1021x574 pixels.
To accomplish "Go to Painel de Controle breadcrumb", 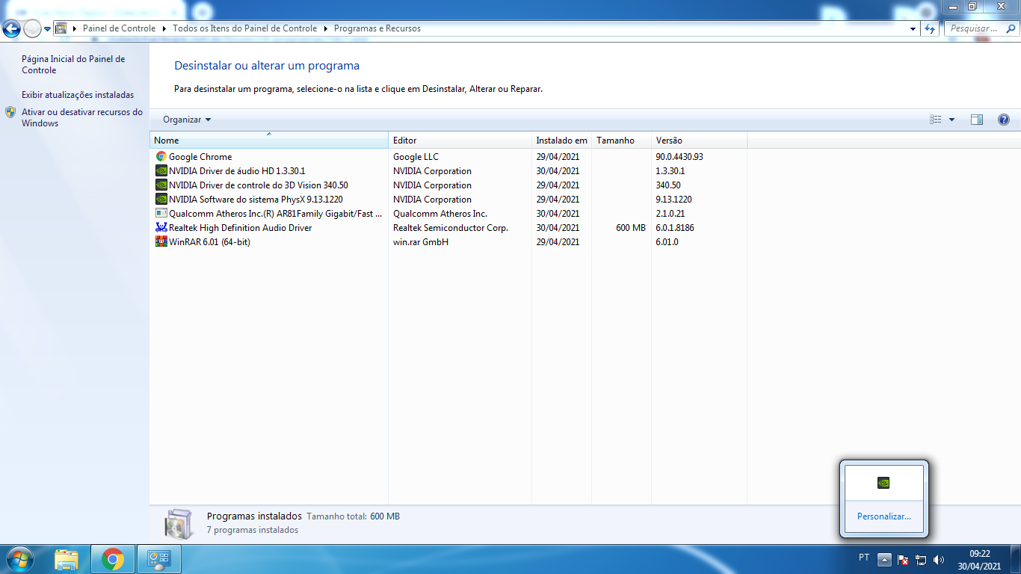I will coord(120,28).
